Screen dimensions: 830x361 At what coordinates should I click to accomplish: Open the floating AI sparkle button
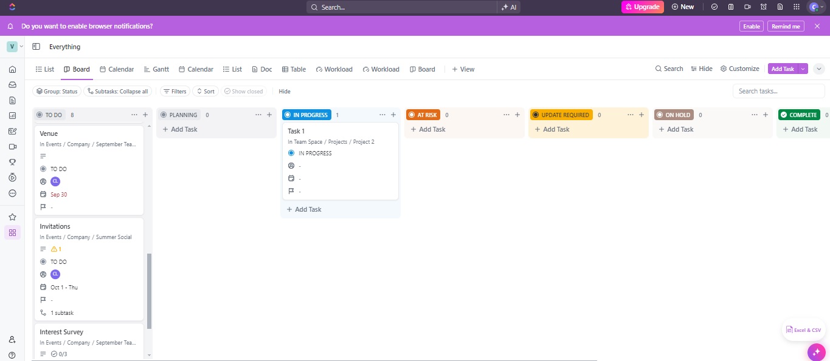817,352
